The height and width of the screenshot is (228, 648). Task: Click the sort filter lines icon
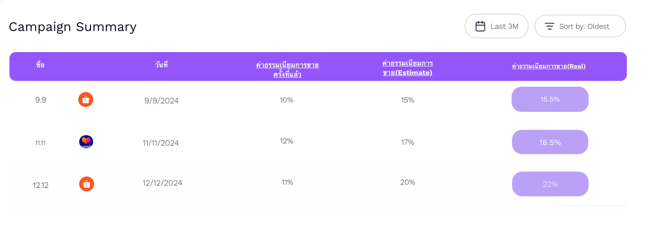pos(549,26)
